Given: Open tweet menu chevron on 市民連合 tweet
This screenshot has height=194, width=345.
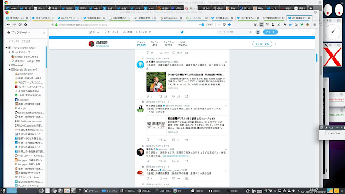Looking at the screenshot, I should (x=226, y=63).
